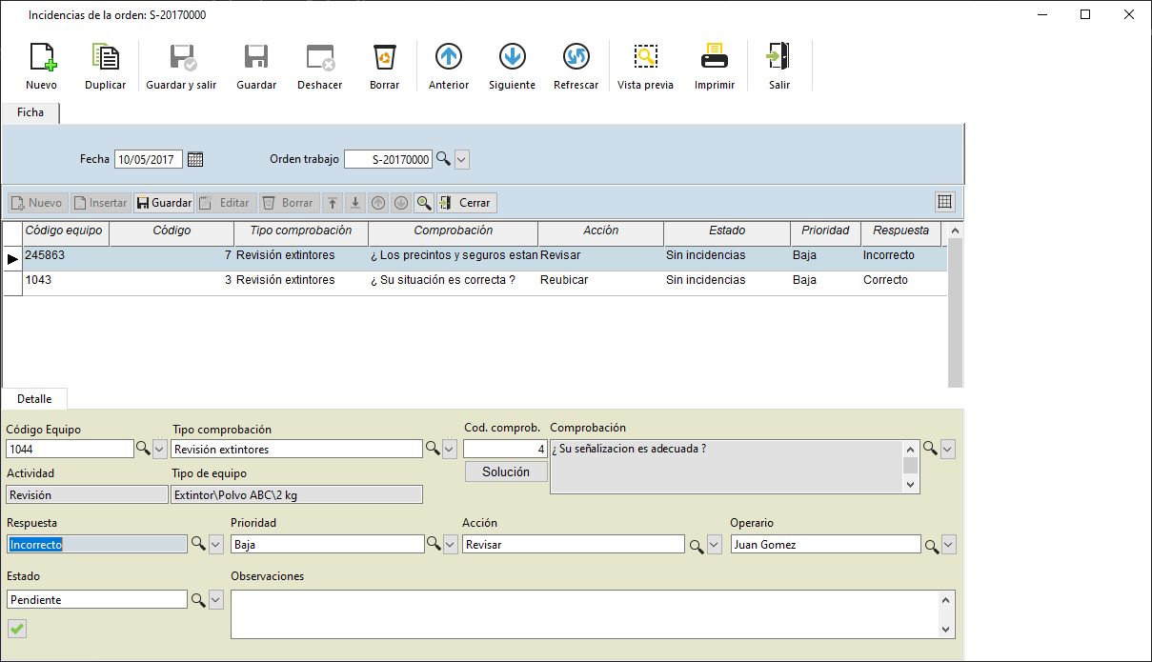Image resolution: width=1152 pixels, height=662 pixels.
Task: Expand the Respuesta dropdown arrow
Action: 215,544
